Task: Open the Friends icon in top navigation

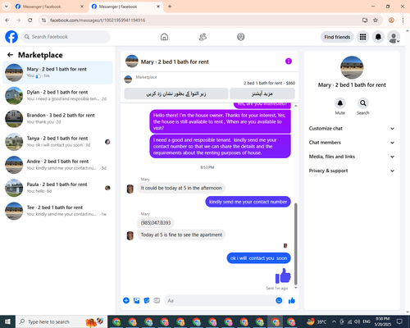Action: click(x=203, y=37)
